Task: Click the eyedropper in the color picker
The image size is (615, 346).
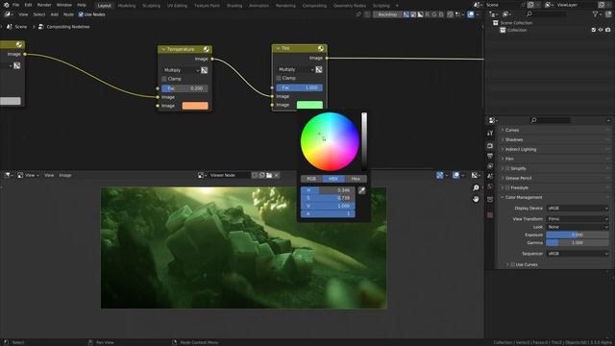Action: pyautogui.click(x=361, y=190)
